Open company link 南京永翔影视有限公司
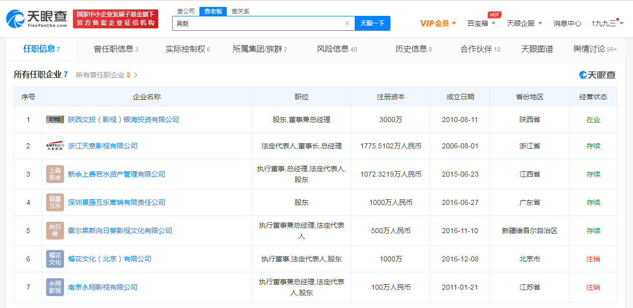Viewport: 633px width, 308px height. (x=103, y=287)
